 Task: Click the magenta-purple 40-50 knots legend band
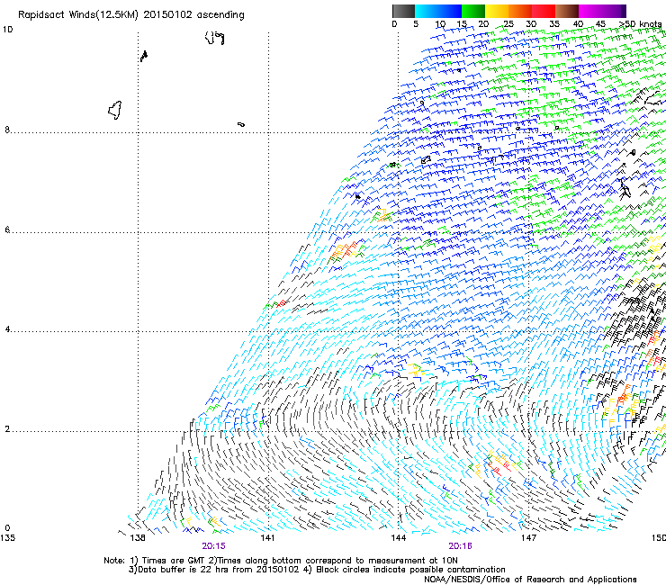coord(602,11)
